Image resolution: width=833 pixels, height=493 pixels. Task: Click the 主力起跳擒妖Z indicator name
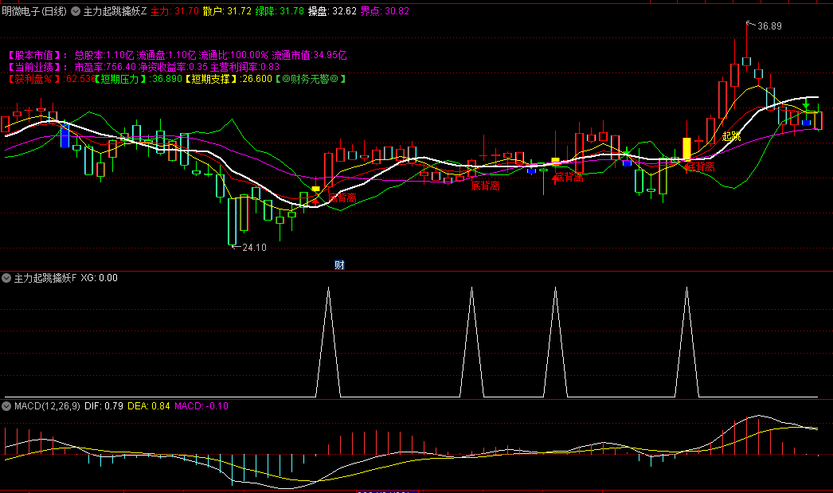(115, 12)
